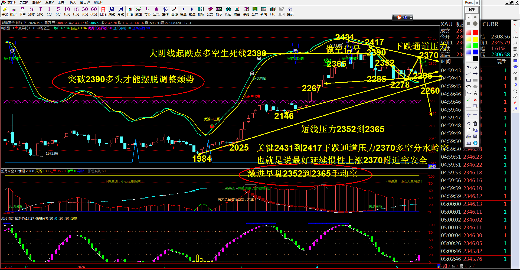Open the 查看V menu

(x=50, y=2)
